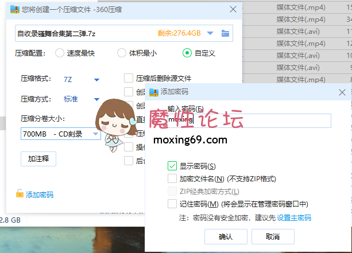352x253 pixels.
Task: Click the 360压缩 logo in main dialog title
Action: tap(15, 9)
